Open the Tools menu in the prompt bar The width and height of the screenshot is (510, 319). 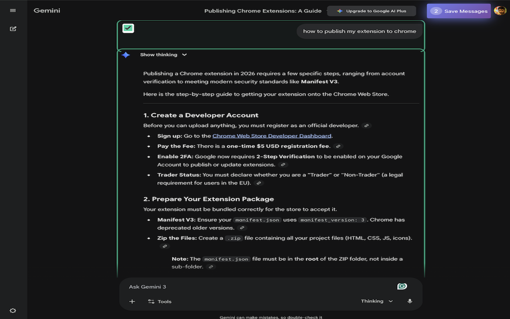click(159, 301)
